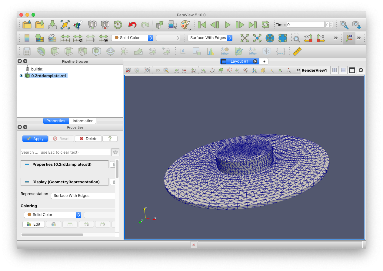Click the Save Data download icon
This screenshot has width=383, height=271.
coord(52,24)
